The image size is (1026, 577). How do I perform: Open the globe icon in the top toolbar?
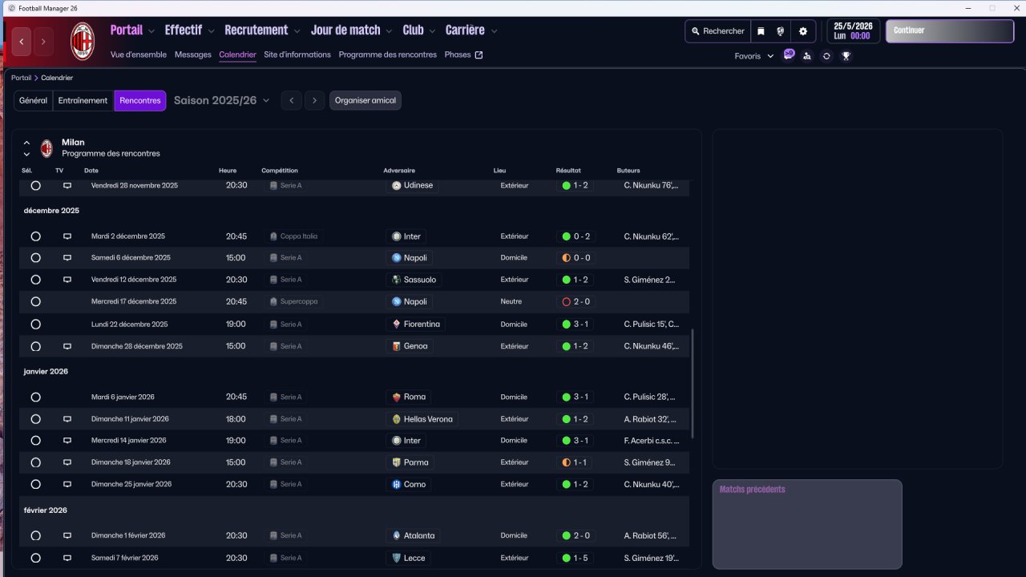(x=780, y=31)
